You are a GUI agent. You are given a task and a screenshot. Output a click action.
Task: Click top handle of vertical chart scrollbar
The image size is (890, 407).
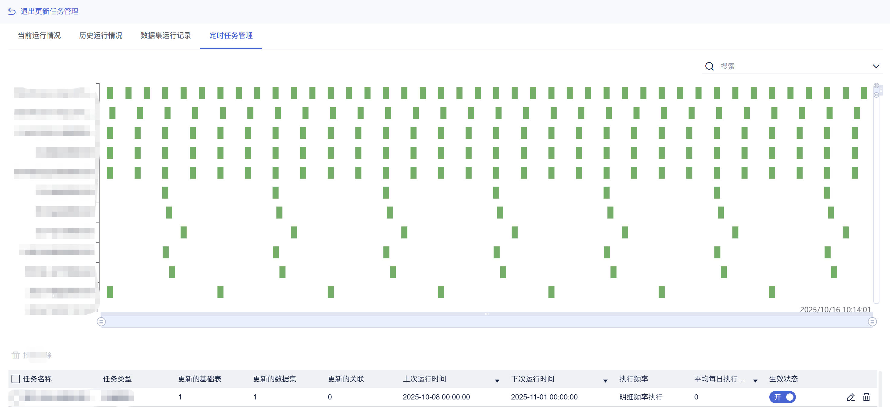pos(876,86)
